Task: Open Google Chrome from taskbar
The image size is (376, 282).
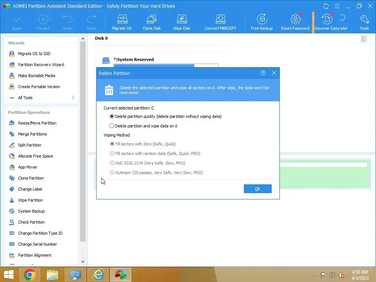Action: (30, 275)
